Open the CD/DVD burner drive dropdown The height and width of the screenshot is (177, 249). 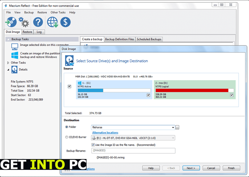click(173, 138)
